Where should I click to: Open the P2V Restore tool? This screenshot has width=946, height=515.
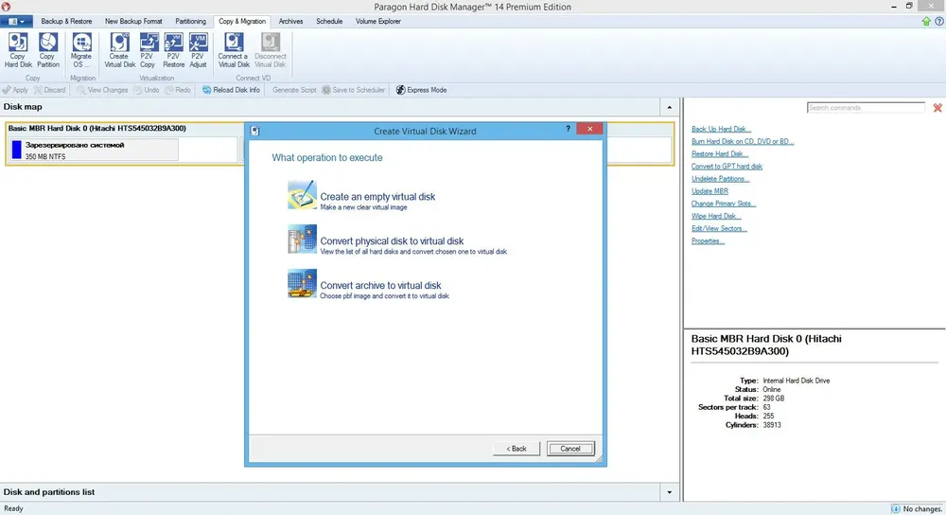(x=173, y=50)
